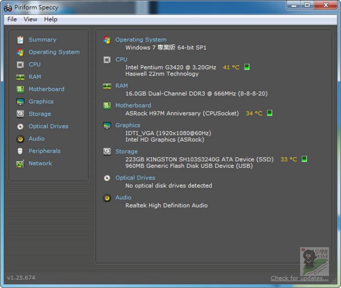Click the Windows flag icon beside sidebar Operating System
The image size is (341, 288).
pyautogui.click(x=20, y=52)
